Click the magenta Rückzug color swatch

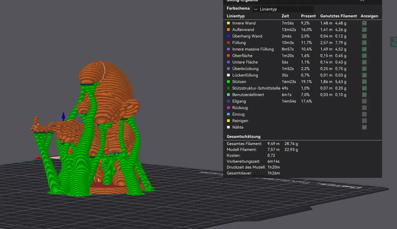[228, 108]
